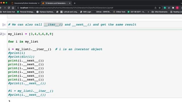This screenshot has width=182, height=102.
Task: Click the line my_list1 = [3,4,5,6,8,9]
Action: 31,34
